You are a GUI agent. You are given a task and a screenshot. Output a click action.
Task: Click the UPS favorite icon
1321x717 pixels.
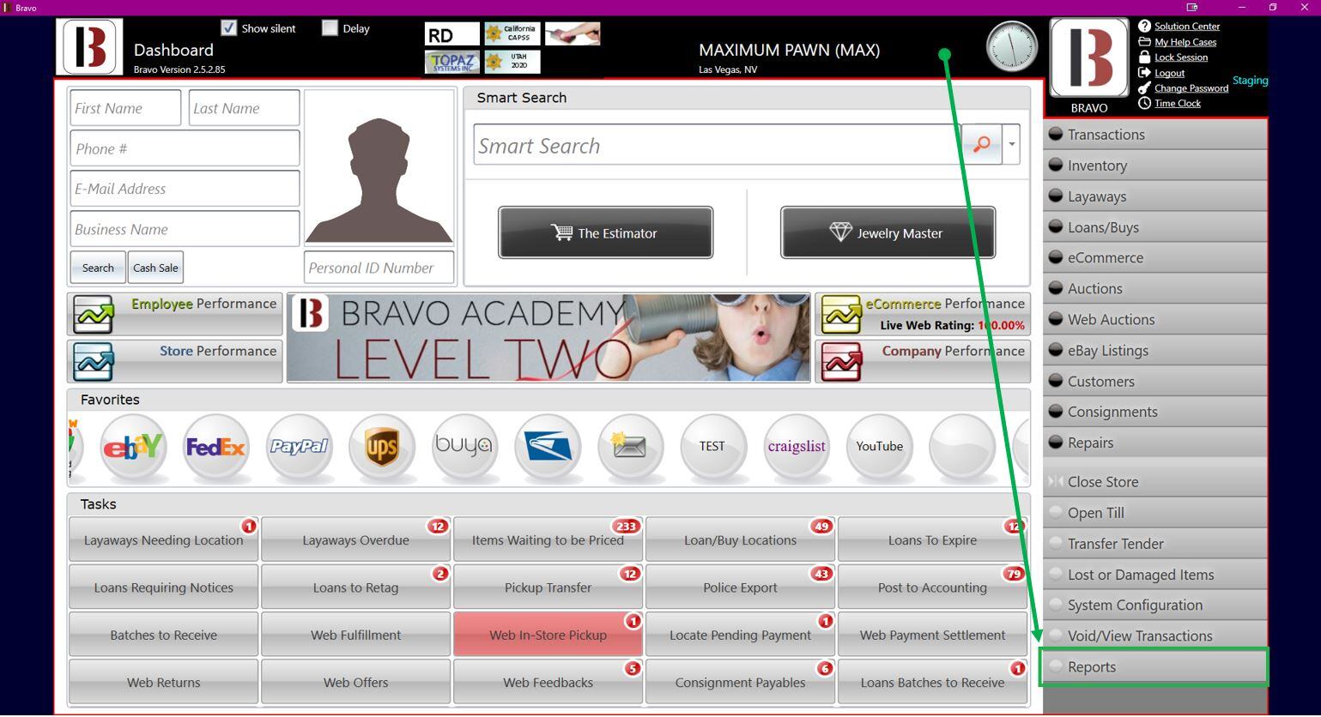381,447
